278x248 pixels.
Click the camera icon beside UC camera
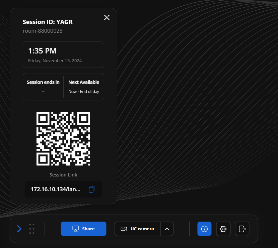[x=124, y=229]
